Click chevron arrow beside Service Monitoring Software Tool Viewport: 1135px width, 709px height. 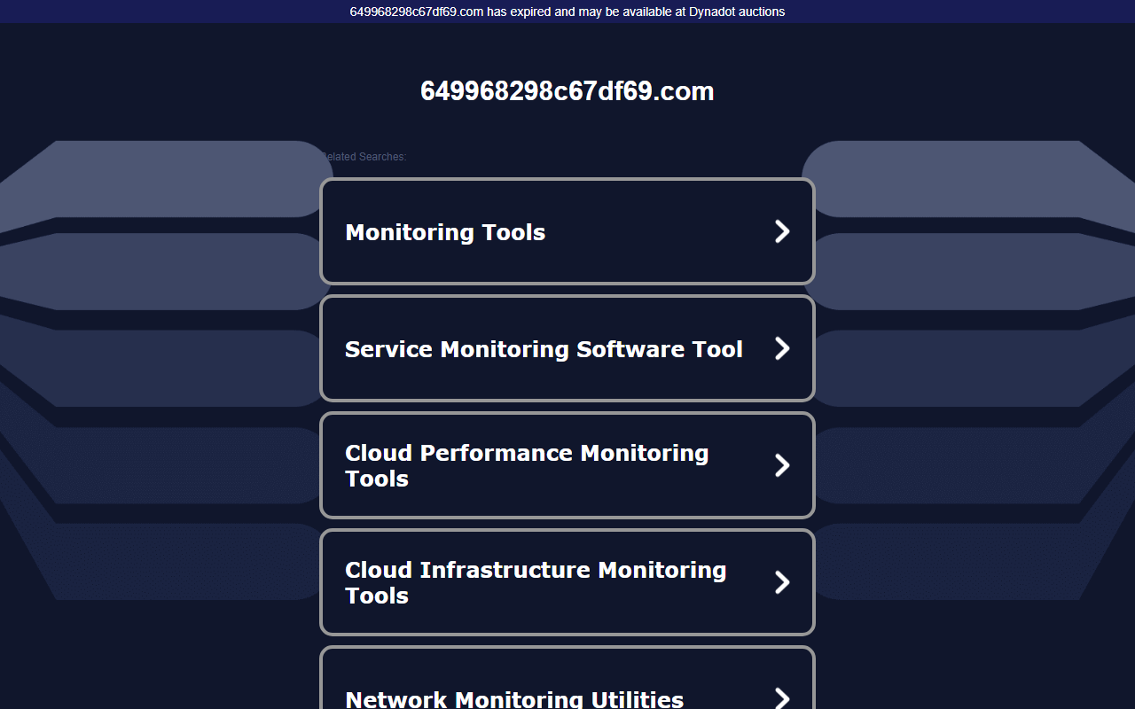pos(782,348)
